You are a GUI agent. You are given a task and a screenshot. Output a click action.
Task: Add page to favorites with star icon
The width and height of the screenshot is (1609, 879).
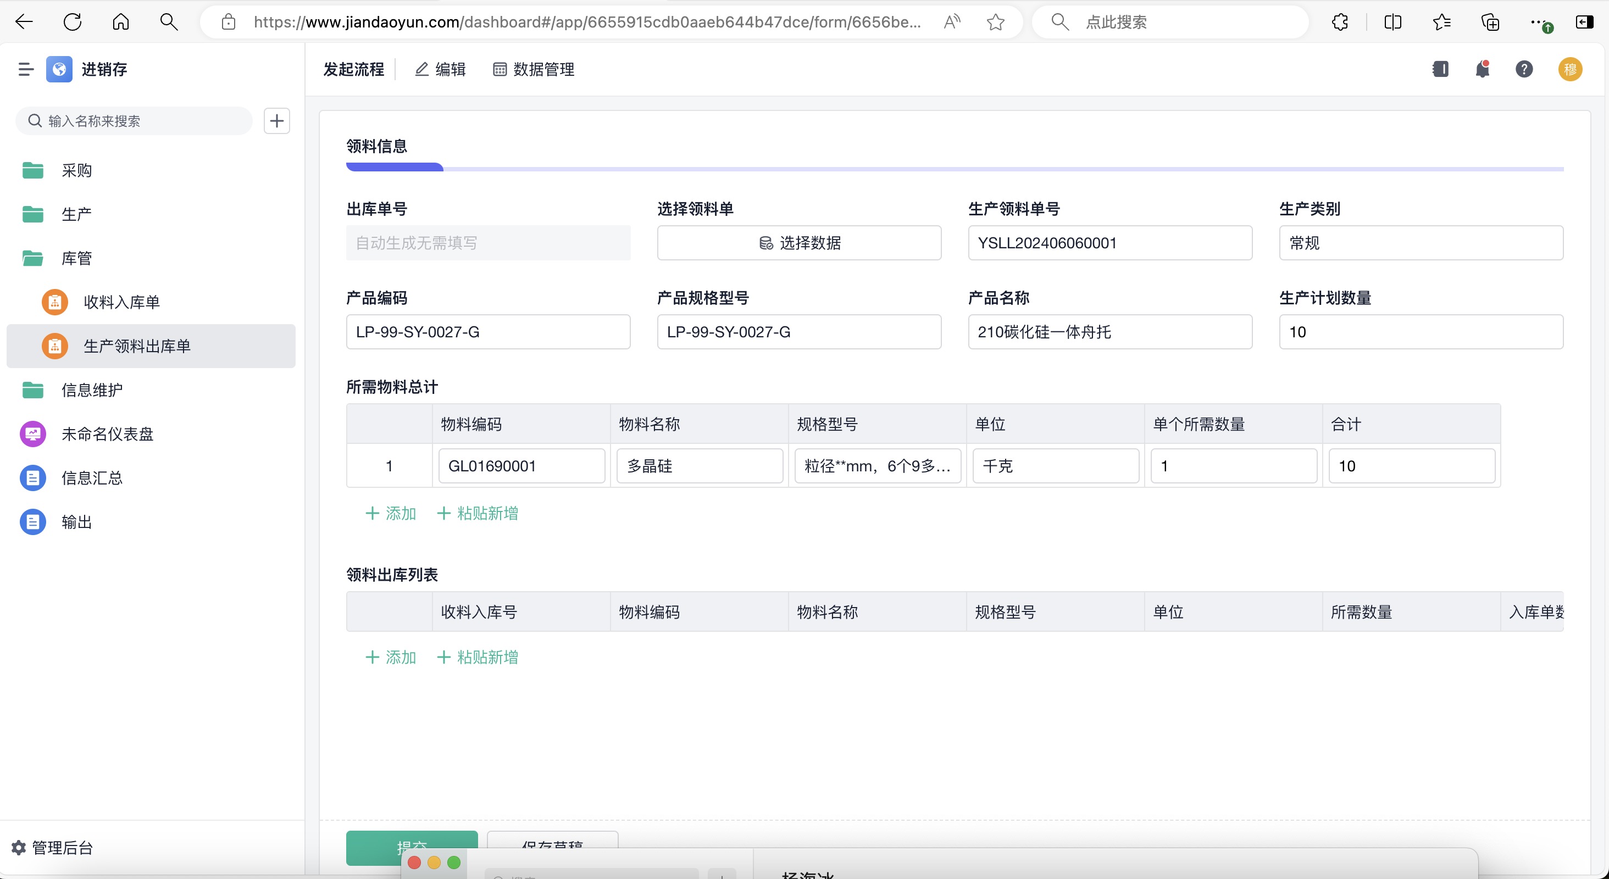pos(996,23)
